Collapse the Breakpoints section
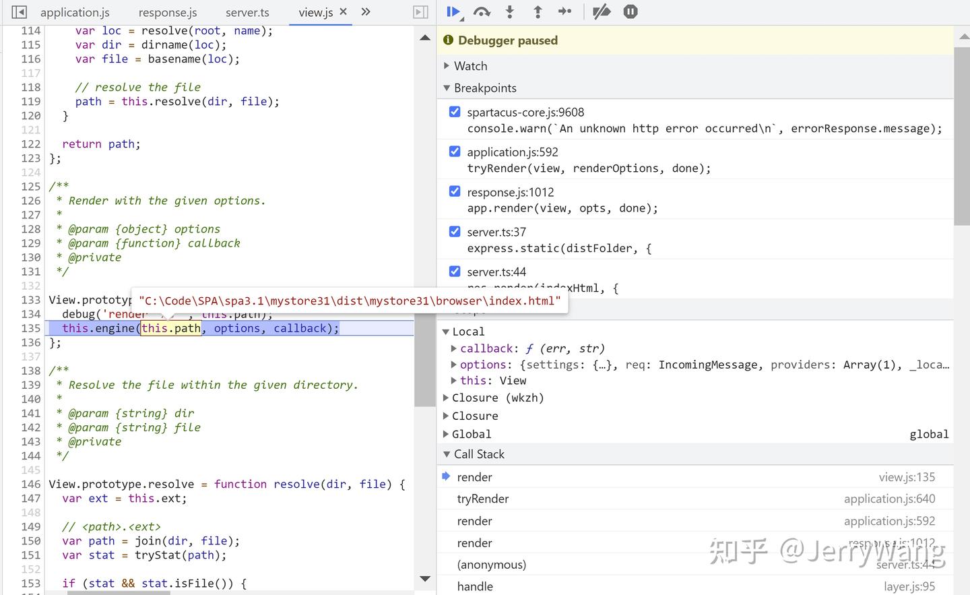Screen dimensions: 970x595 point(447,88)
